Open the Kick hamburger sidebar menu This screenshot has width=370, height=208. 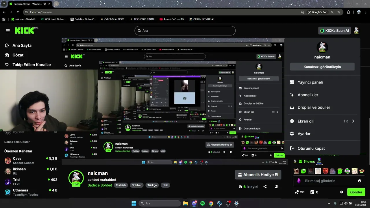point(8,31)
